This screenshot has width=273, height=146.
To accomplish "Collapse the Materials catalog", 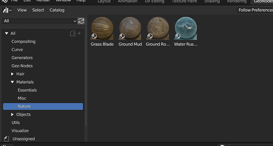I will [12, 82].
